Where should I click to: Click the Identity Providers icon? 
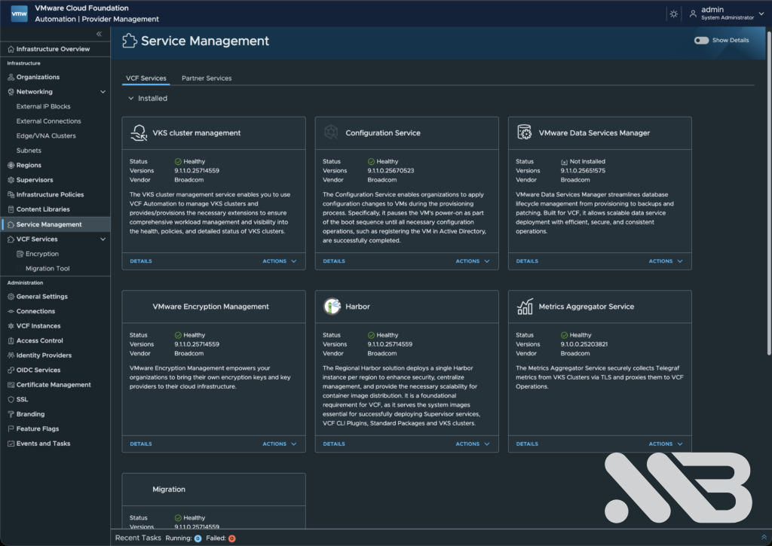click(11, 355)
